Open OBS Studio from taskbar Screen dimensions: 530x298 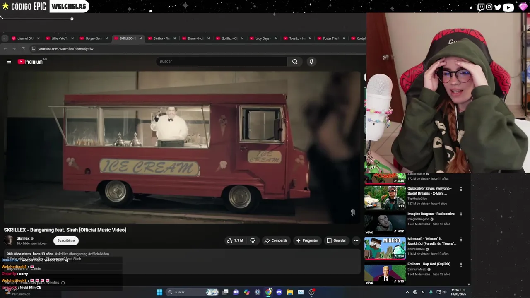tap(311, 292)
